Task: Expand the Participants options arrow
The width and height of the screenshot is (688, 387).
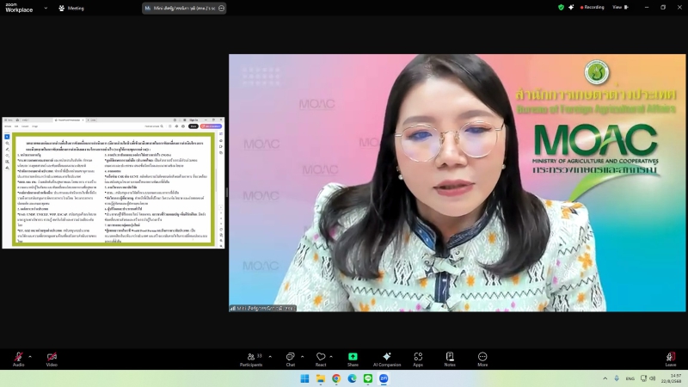Action: tap(270, 356)
